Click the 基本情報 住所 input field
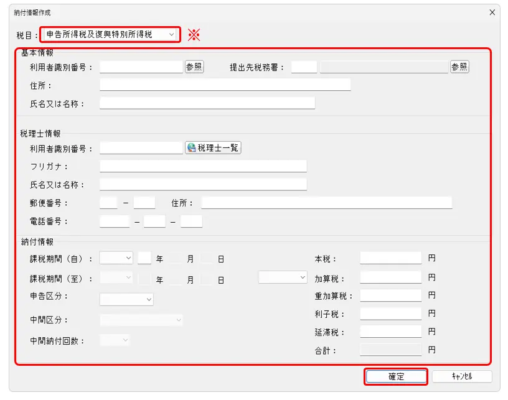Image resolution: width=508 pixels, height=400 pixels. tap(225, 85)
